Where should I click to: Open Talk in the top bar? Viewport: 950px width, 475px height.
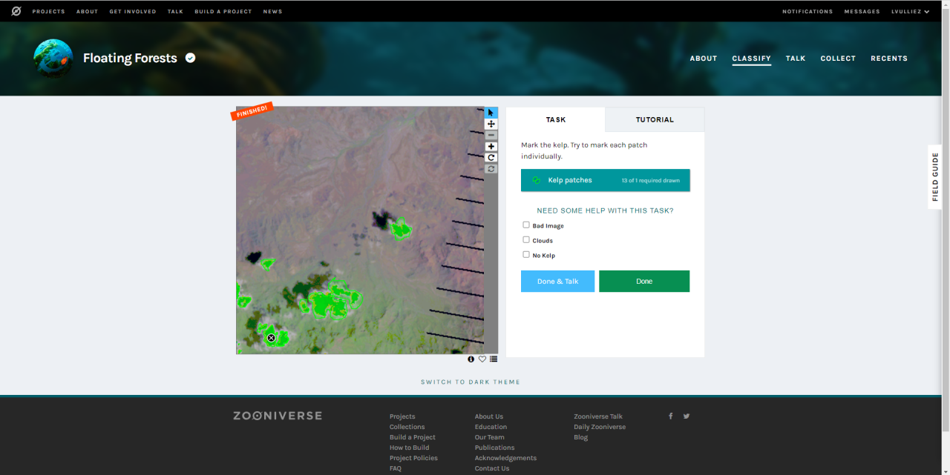tap(175, 12)
